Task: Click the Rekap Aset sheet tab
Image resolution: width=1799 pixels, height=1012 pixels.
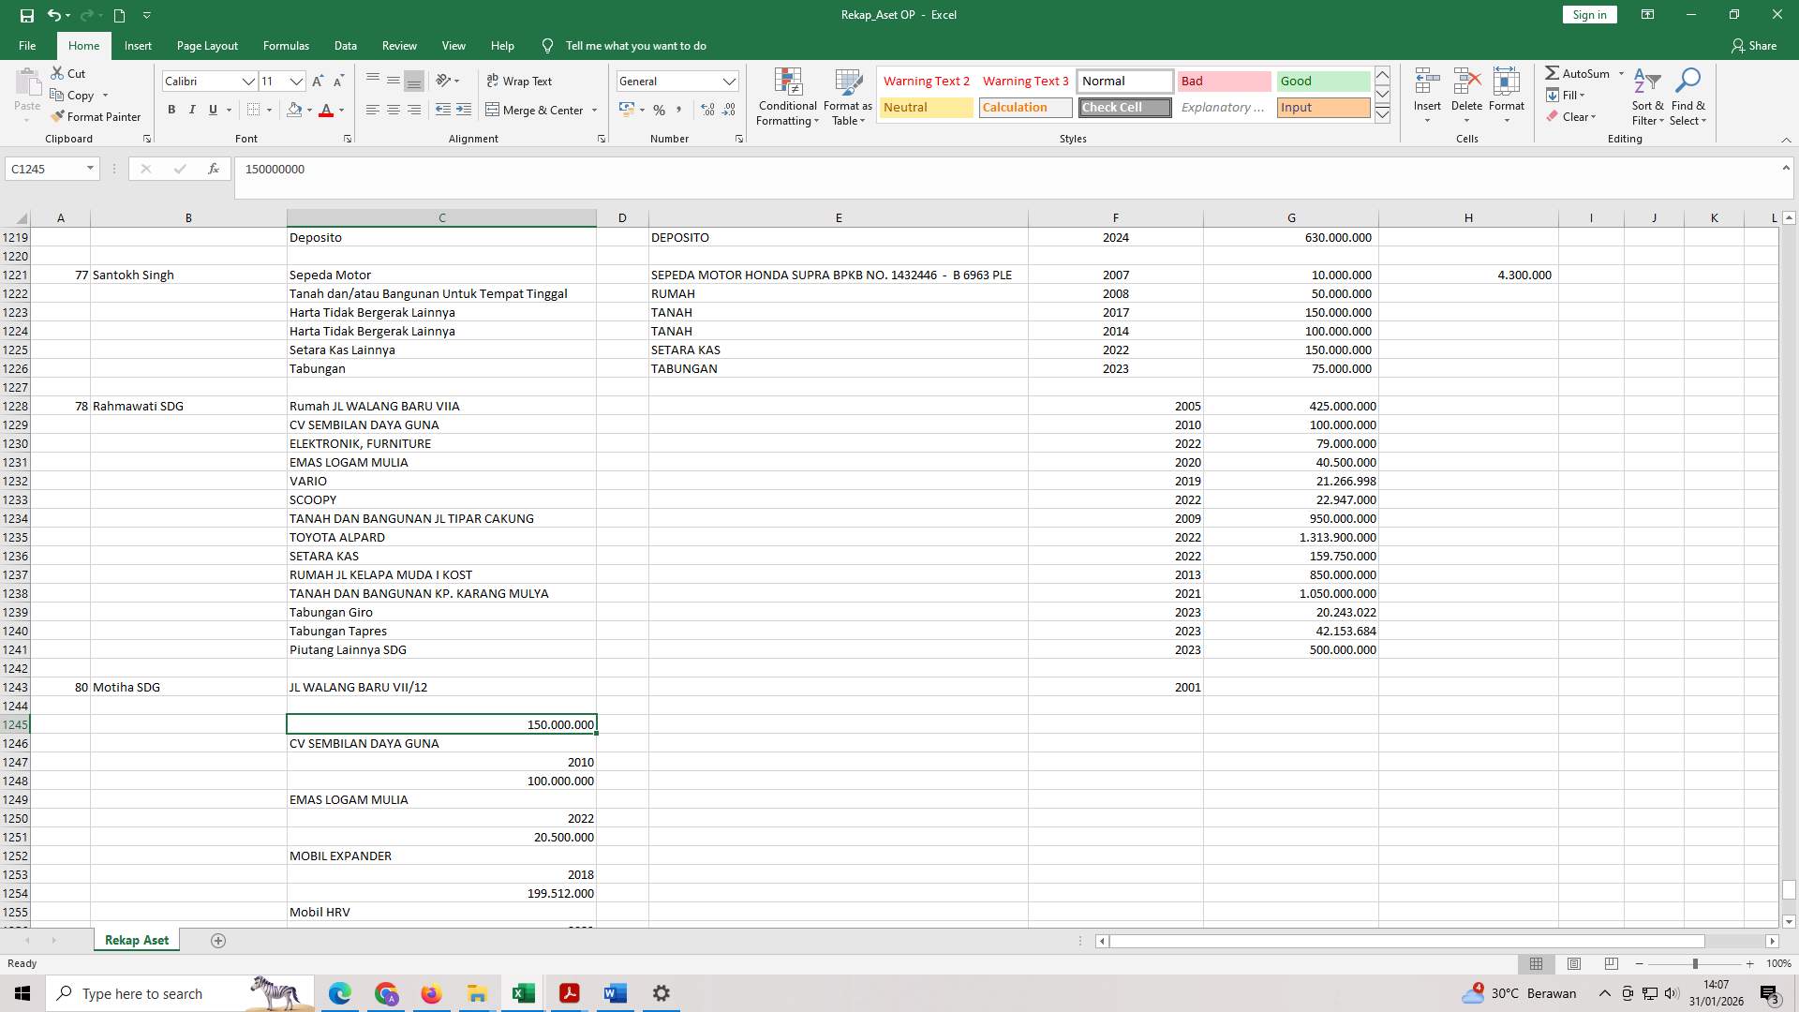Action: tap(136, 940)
